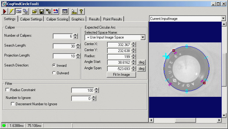Click the green status indicator in status bar
Screen dimensions: 228x129
coord(4,125)
